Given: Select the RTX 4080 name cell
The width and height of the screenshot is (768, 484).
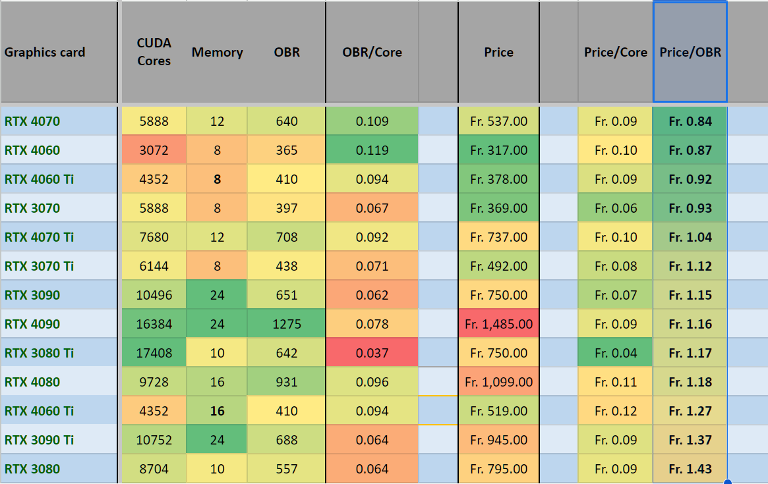Looking at the screenshot, I should click(x=59, y=382).
